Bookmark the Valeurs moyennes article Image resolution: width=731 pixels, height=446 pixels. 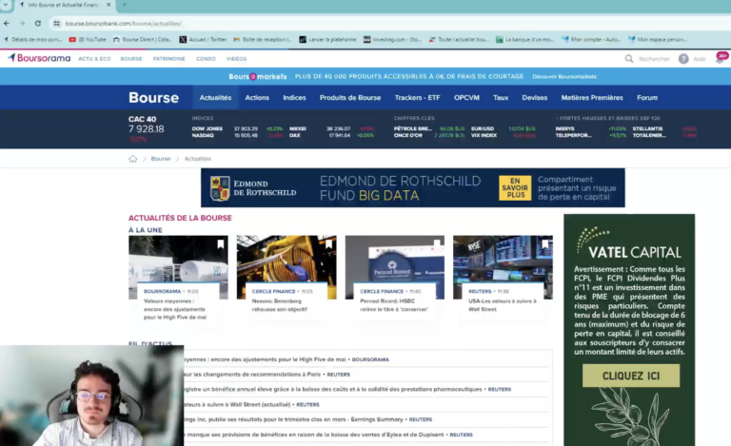(x=221, y=244)
